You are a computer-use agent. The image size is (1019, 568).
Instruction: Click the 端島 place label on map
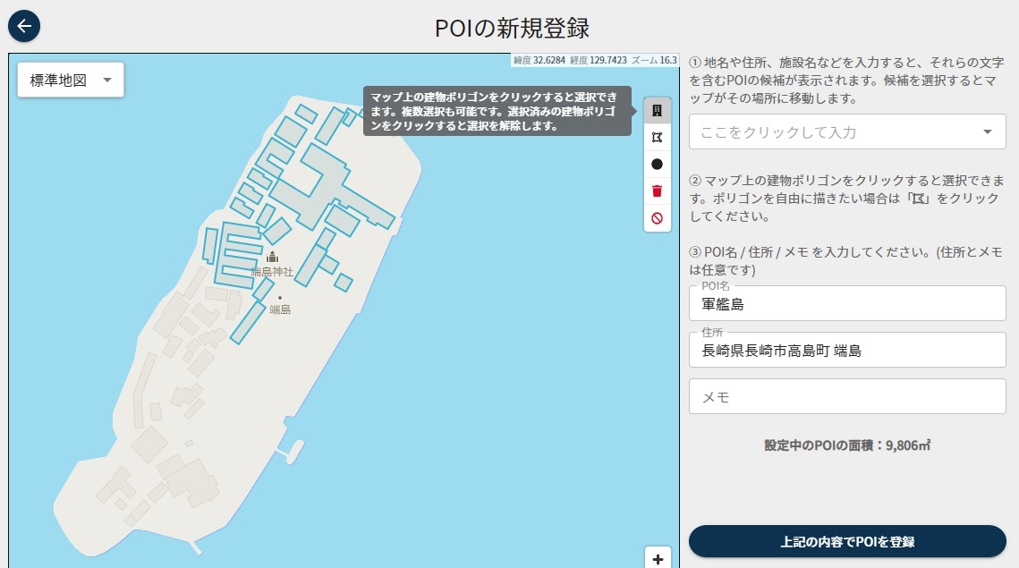point(280,309)
